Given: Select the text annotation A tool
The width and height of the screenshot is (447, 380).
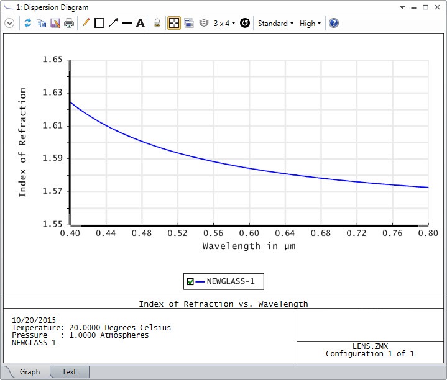Looking at the screenshot, I should click(x=141, y=23).
